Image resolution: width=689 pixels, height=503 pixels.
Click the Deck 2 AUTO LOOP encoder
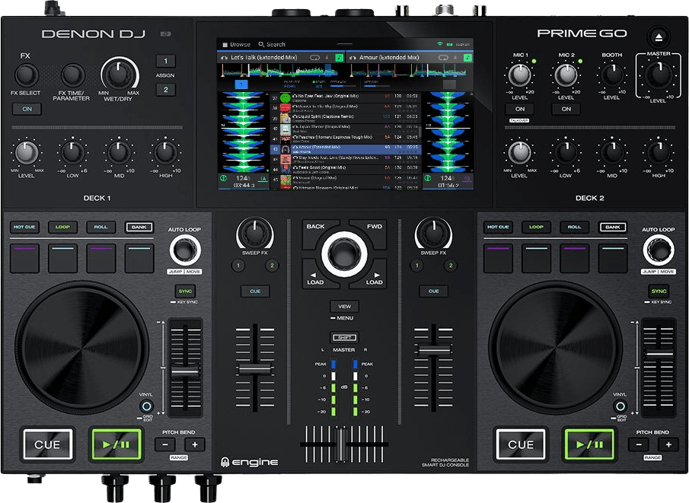pos(659,250)
